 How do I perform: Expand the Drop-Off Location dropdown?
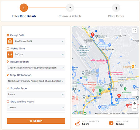(x=36, y=81)
